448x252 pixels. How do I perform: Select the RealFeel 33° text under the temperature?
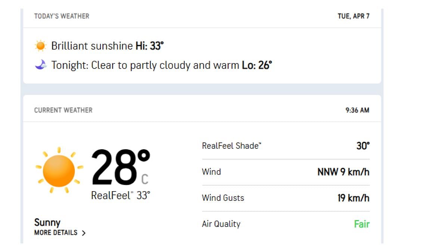[x=121, y=195]
